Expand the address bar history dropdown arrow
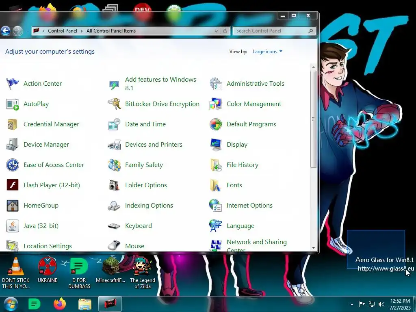Screen dimensions: 416x312 click(x=216, y=31)
